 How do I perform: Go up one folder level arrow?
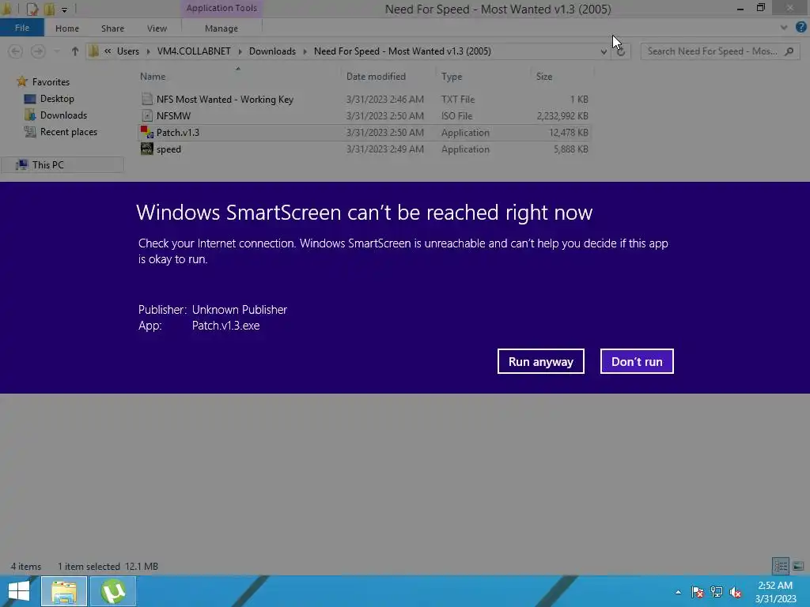(x=75, y=51)
